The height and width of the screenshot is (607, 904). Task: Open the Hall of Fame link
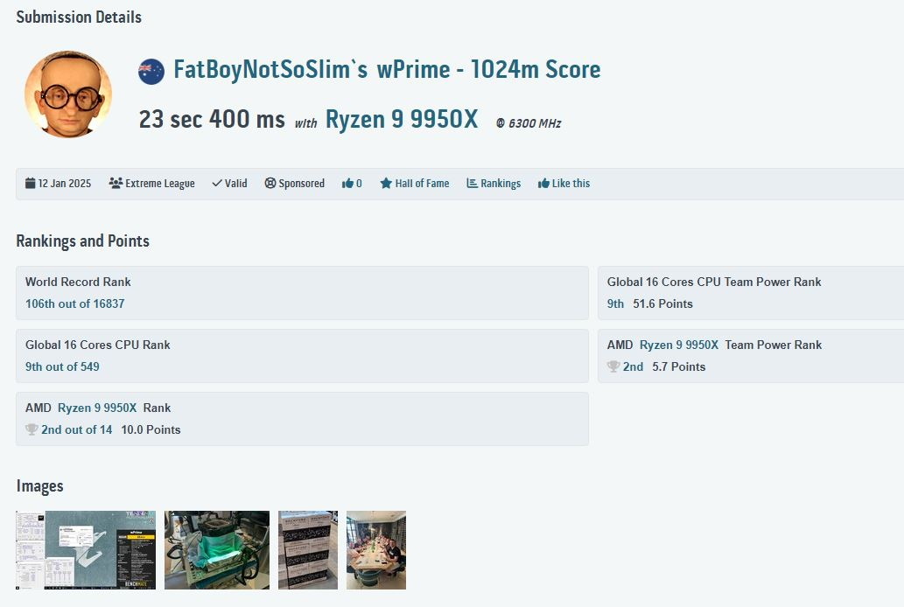[422, 184]
